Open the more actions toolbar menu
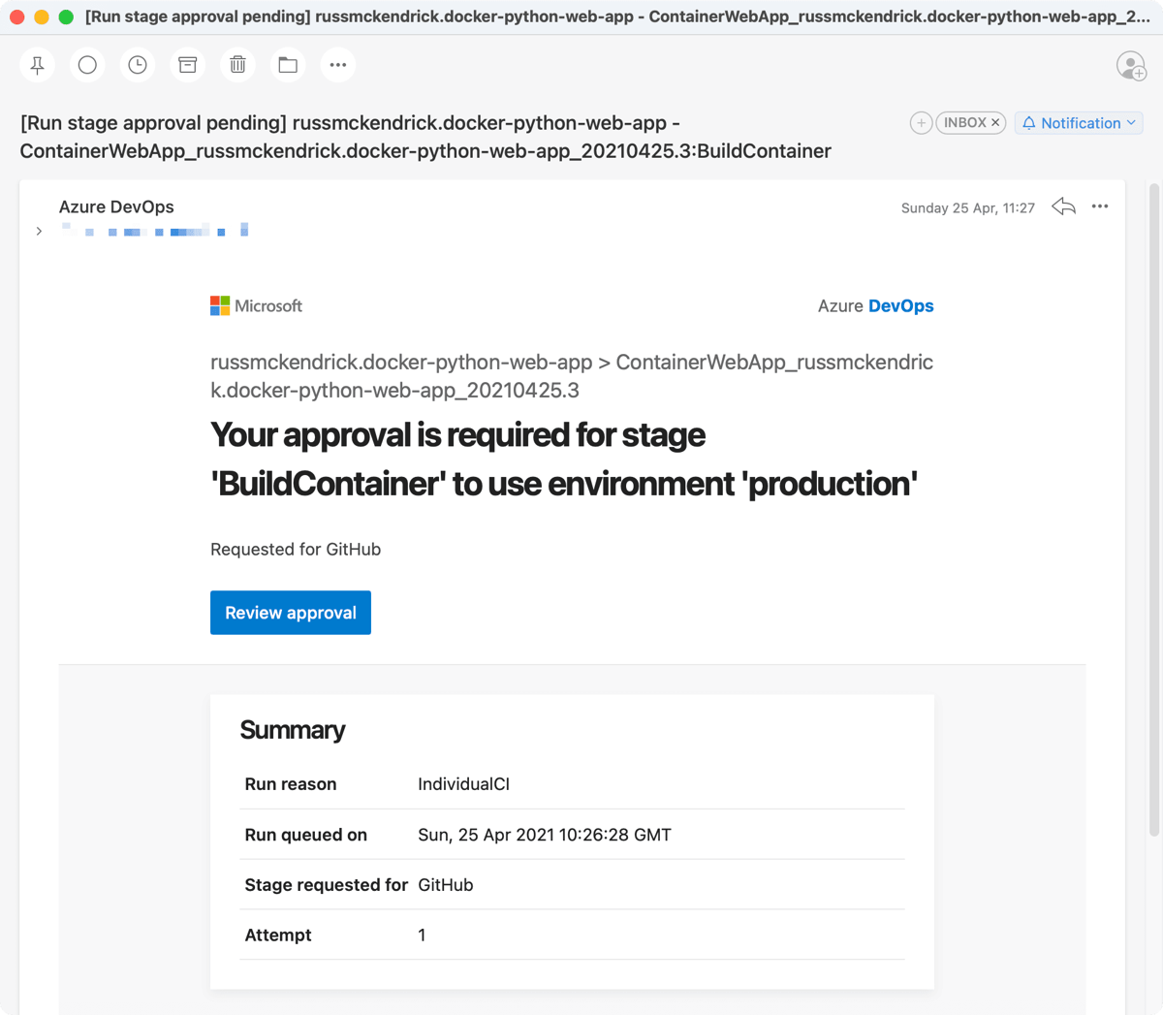Image resolution: width=1163 pixels, height=1015 pixels. (x=338, y=65)
